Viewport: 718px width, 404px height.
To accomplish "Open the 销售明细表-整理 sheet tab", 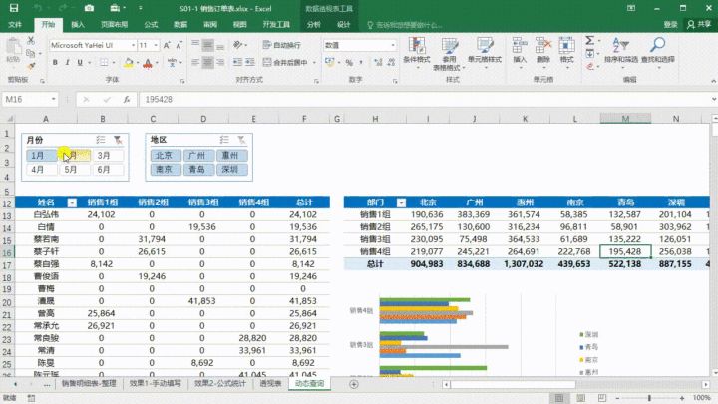I will coord(90,383).
